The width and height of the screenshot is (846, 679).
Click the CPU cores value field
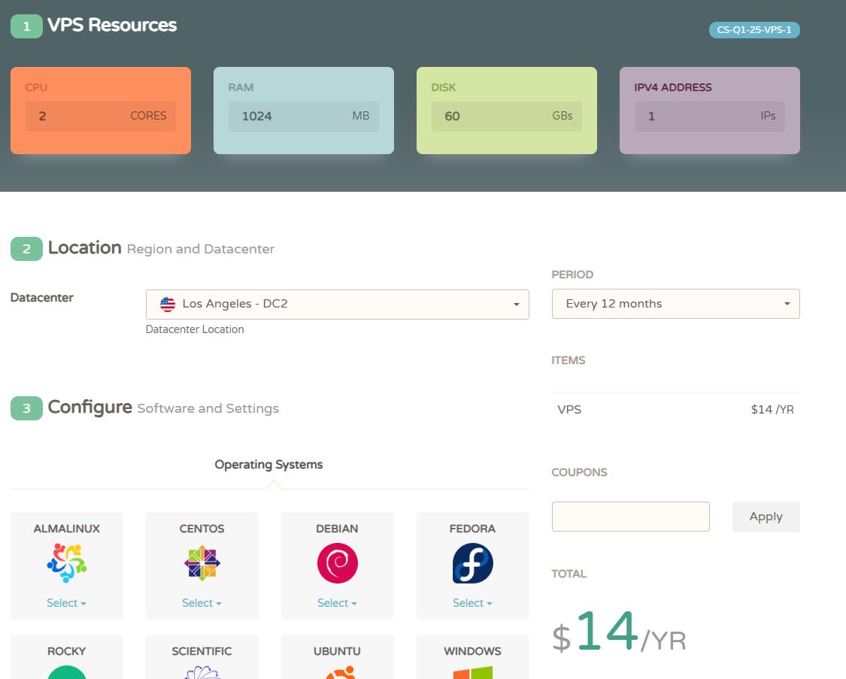pyautogui.click(x=100, y=117)
